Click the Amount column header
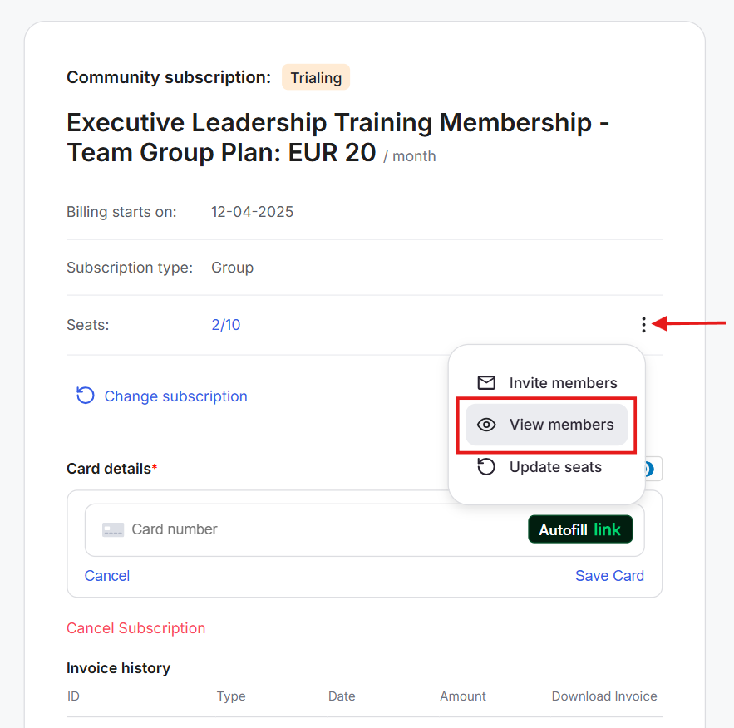Screen dimensions: 734x728 pos(463,696)
